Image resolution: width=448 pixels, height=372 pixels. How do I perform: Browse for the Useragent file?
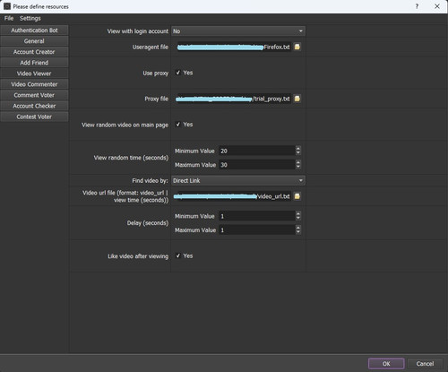[297, 47]
